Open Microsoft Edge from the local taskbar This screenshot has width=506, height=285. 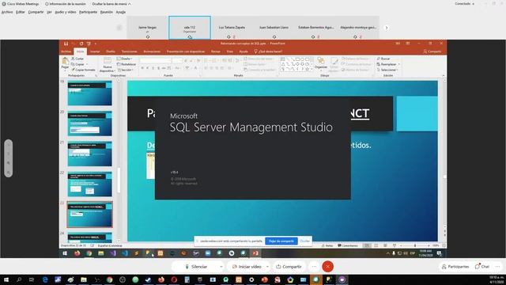45,279
